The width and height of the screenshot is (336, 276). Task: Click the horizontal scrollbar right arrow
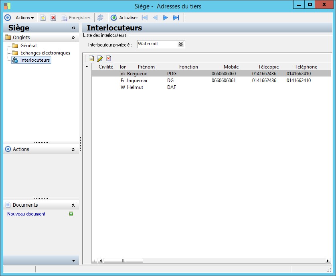(328, 261)
